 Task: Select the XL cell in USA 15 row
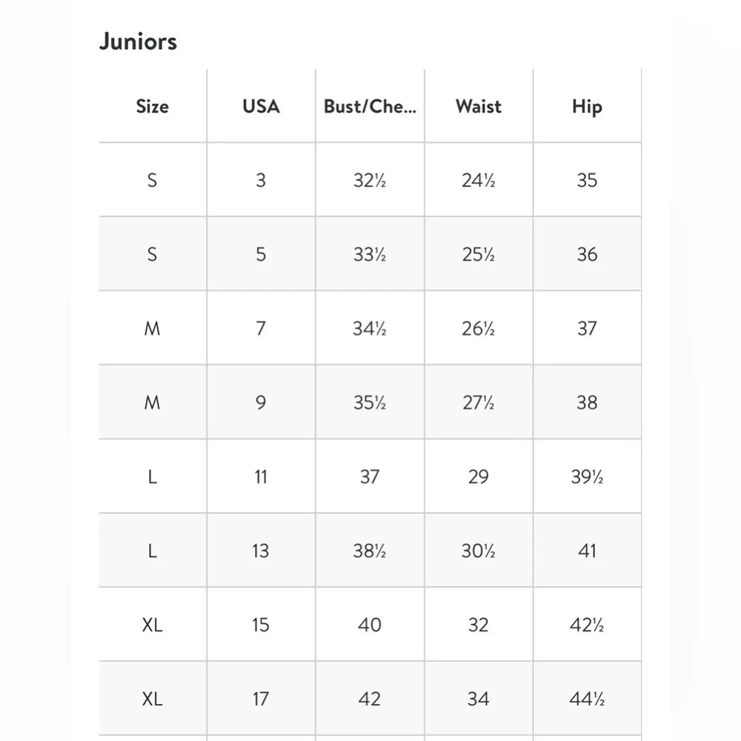152,625
